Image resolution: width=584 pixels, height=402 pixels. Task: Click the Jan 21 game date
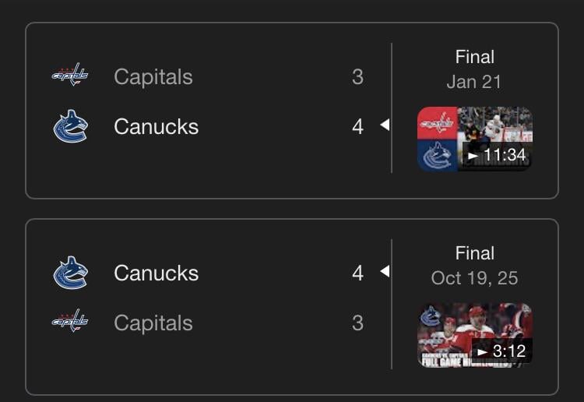(474, 82)
